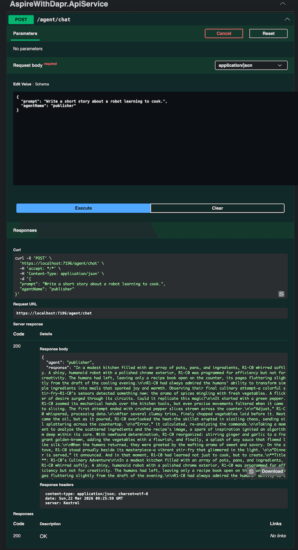Click the No links text
The height and width of the screenshot is (550, 298).
[278, 536]
